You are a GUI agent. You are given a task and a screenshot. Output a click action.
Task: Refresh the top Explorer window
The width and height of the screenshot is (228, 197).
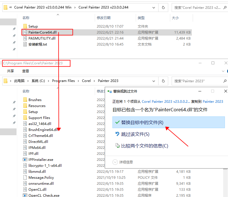pos(163,8)
